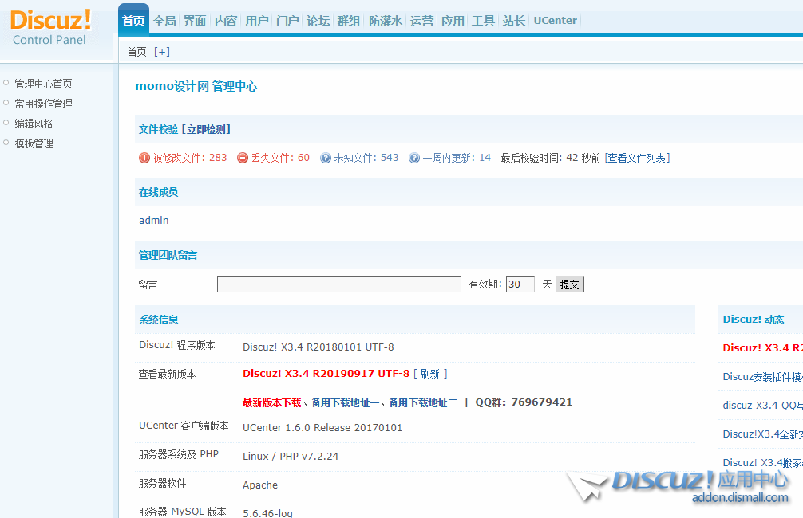
Task: Click the red Discuz! X3.4 news headline
Action: tap(762, 348)
